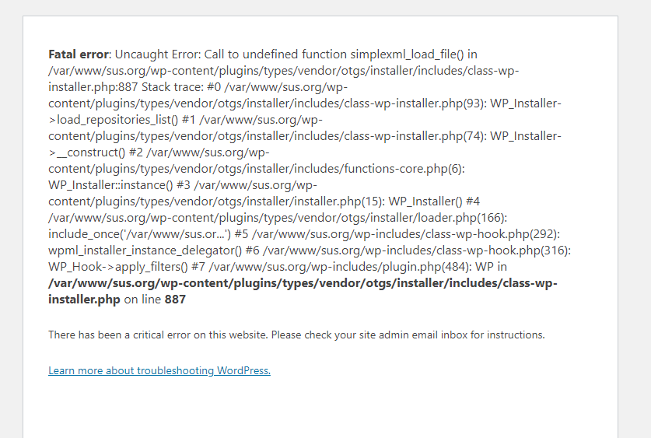
Task: Click the bold line number 887
Action: (x=175, y=300)
